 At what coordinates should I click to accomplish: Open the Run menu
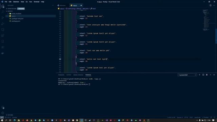(x=31, y=2)
